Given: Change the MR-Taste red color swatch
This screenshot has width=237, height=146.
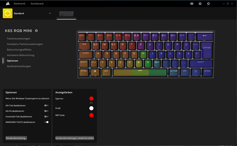Looking at the screenshot, I should (91, 115).
